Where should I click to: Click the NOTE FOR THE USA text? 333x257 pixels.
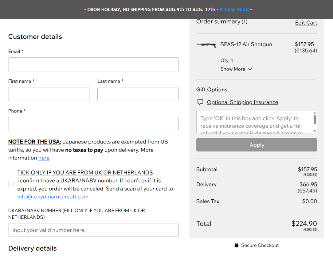(x=35, y=142)
